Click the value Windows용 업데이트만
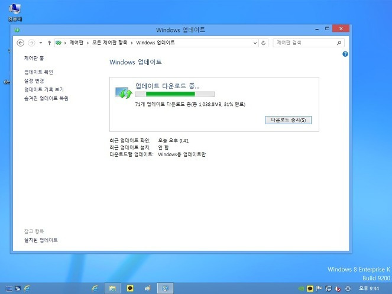 (x=182, y=154)
